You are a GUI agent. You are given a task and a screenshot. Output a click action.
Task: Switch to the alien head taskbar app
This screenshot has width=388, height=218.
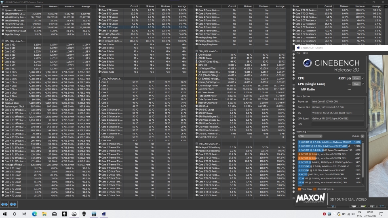click(x=84, y=214)
